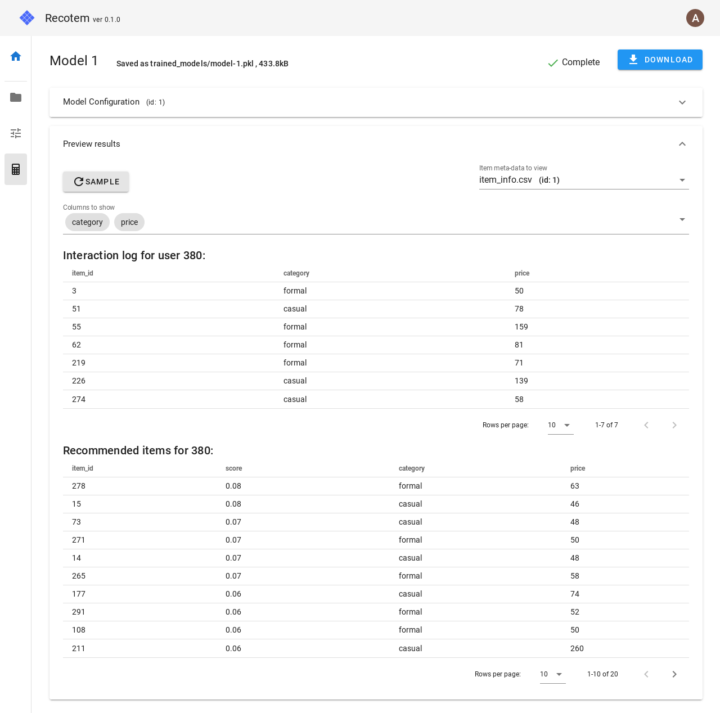The width and height of the screenshot is (720, 713).
Task: Click the green Complete checkmark
Action: pyautogui.click(x=552, y=63)
